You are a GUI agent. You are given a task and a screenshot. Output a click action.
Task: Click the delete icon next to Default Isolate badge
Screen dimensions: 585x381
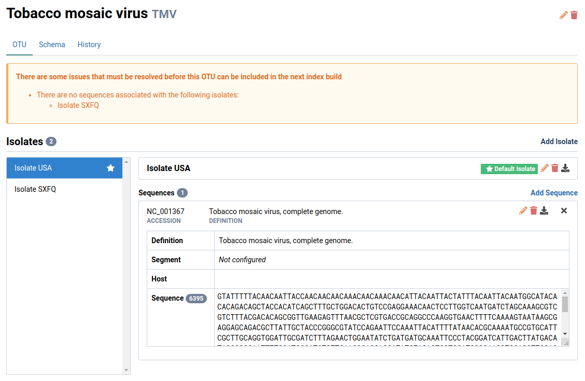point(555,168)
